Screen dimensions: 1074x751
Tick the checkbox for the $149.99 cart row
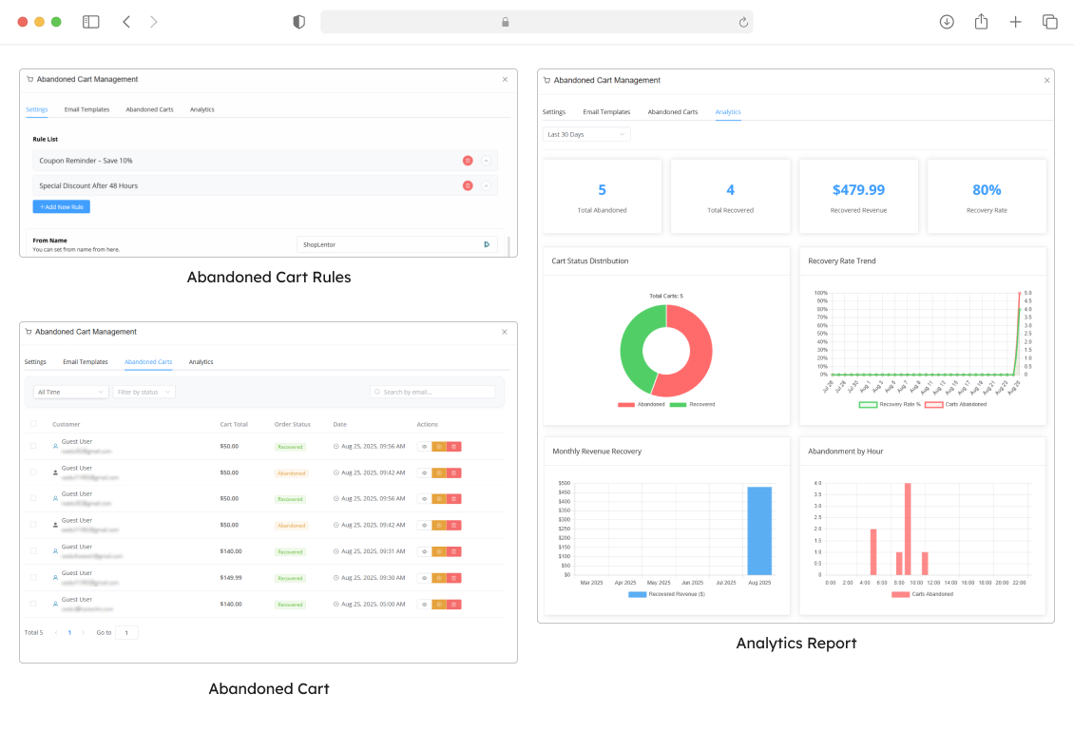[33, 577]
